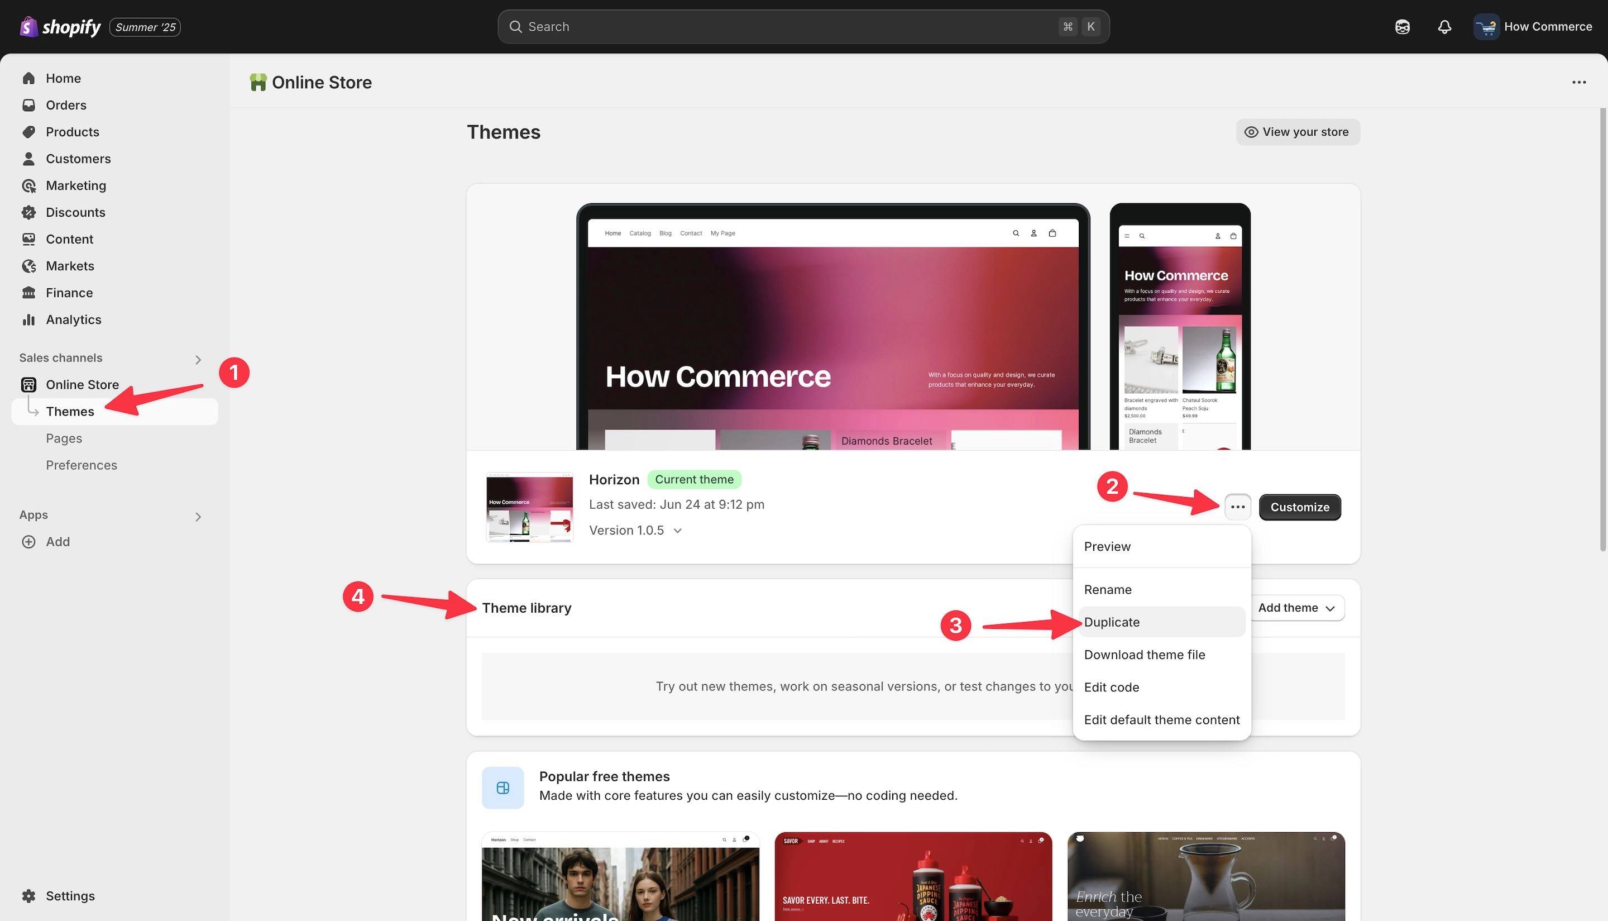This screenshot has height=921, width=1608.
Task: Click the Discounts badge icon
Action: (28, 213)
